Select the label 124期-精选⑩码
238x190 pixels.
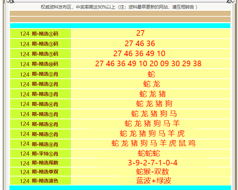39,64
